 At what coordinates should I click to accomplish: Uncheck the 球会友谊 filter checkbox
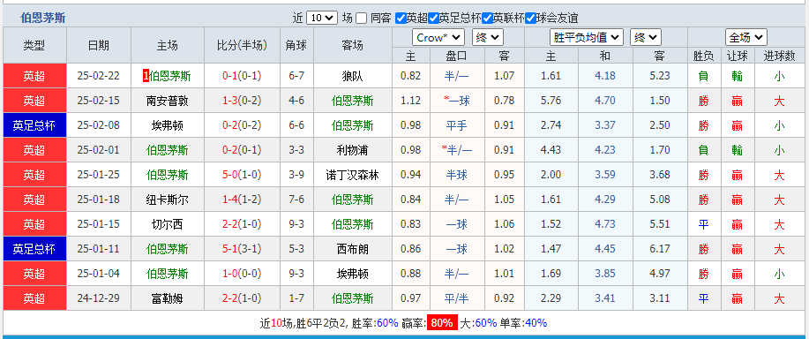[530, 18]
